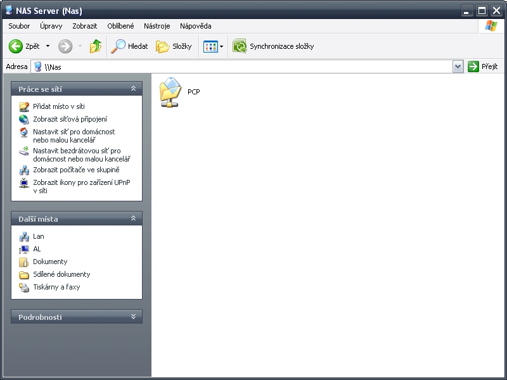Open Zobrazit ikony pro zařízení UPnP link
This screenshot has height=380, width=507.
pos(82,186)
